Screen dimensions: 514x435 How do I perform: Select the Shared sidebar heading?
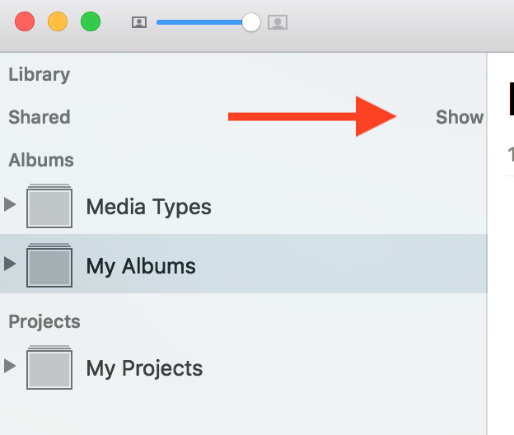pos(39,117)
